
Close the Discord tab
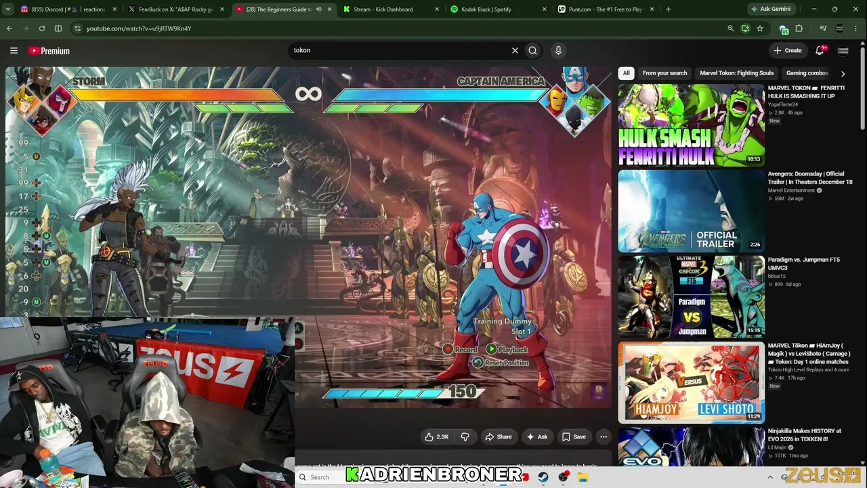pyautogui.click(x=114, y=9)
